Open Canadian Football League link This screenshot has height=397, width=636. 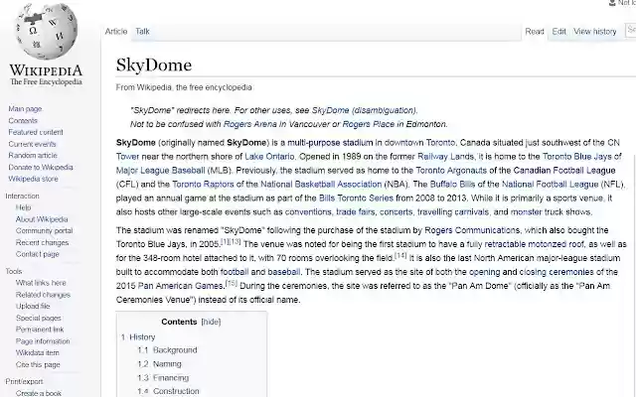[564, 170]
